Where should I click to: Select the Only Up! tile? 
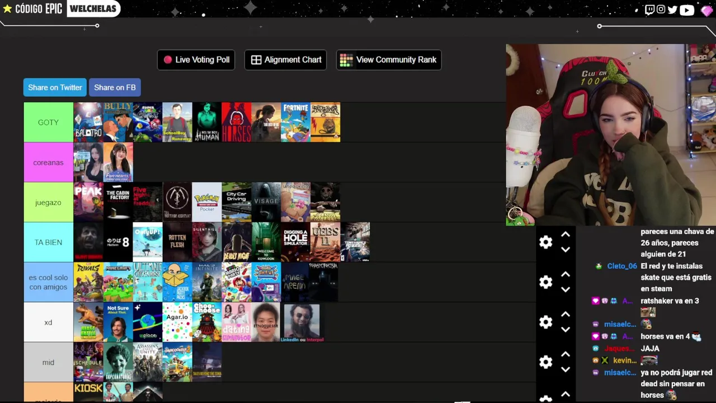tap(148, 242)
